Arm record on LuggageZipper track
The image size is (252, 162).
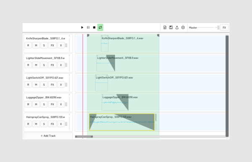pos(28,104)
